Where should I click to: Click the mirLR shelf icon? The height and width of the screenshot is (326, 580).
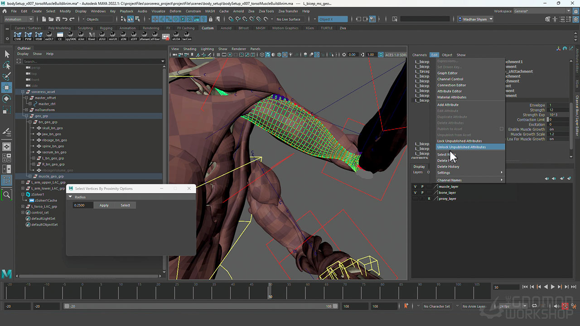click(x=112, y=36)
